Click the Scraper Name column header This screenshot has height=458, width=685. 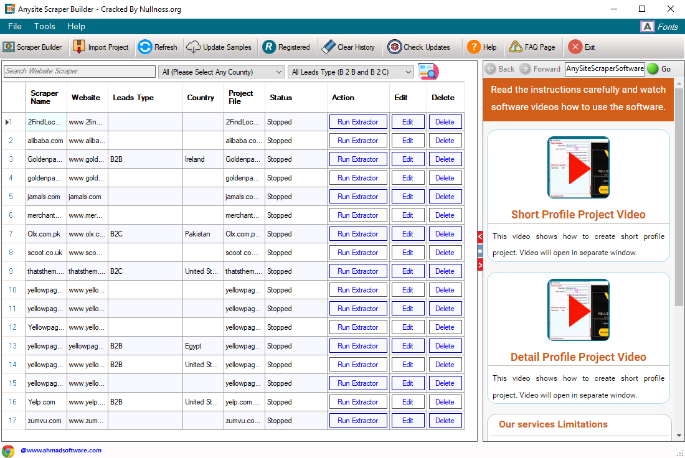click(46, 97)
